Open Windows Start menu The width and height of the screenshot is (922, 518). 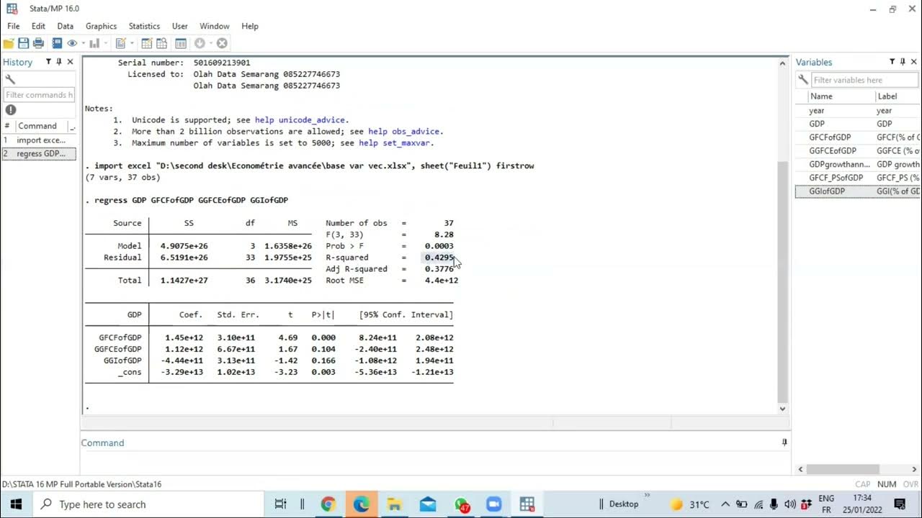point(16,504)
